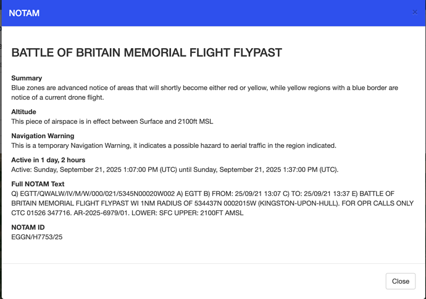This screenshot has height=299, width=426.
Task: Click the temporary Navigation Warning description text
Action: tap(173, 145)
